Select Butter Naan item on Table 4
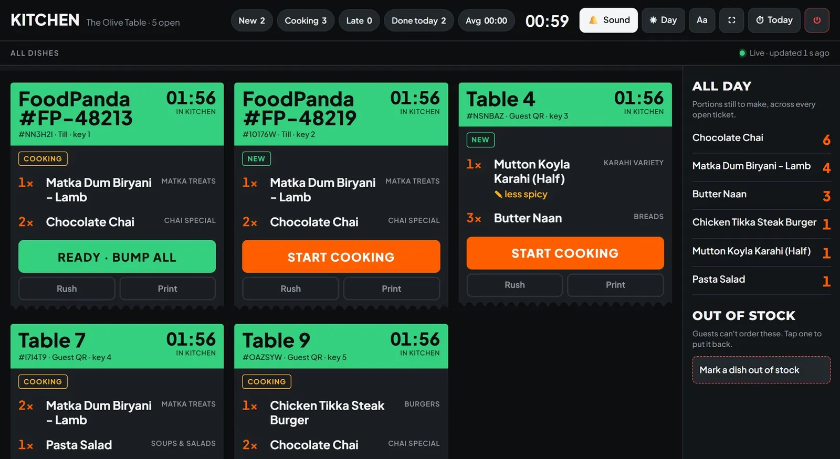The width and height of the screenshot is (840, 459). click(565, 218)
